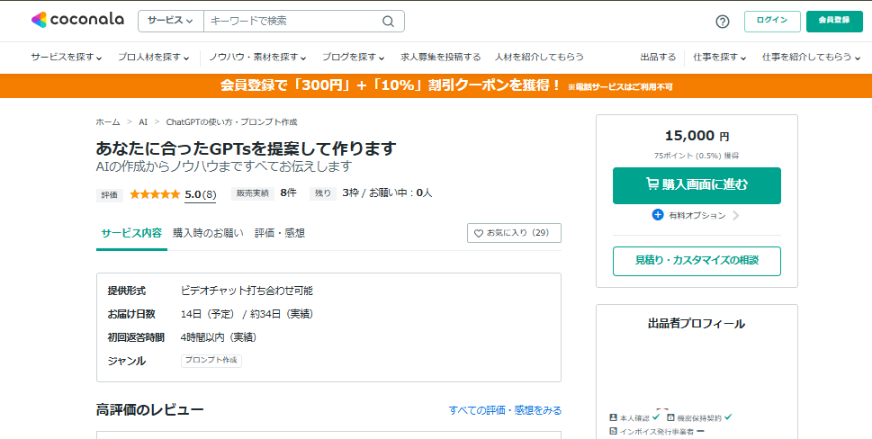Click 見積り・カスタマイズの相談 button
Screen dimensions: 872x439
(x=697, y=261)
